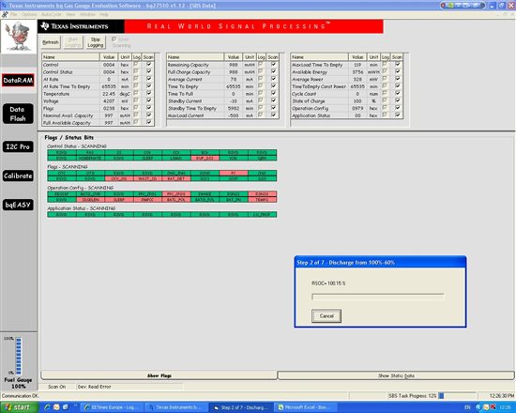The image size is (516, 413).
Task: Open the DataRAM panel in the sidebar
Action: 18,81
